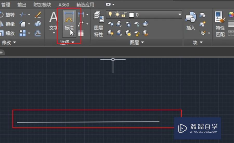Open the A360 ribbon tab
Image resolution: width=234 pixels, height=143 pixels.
pos(64,5)
